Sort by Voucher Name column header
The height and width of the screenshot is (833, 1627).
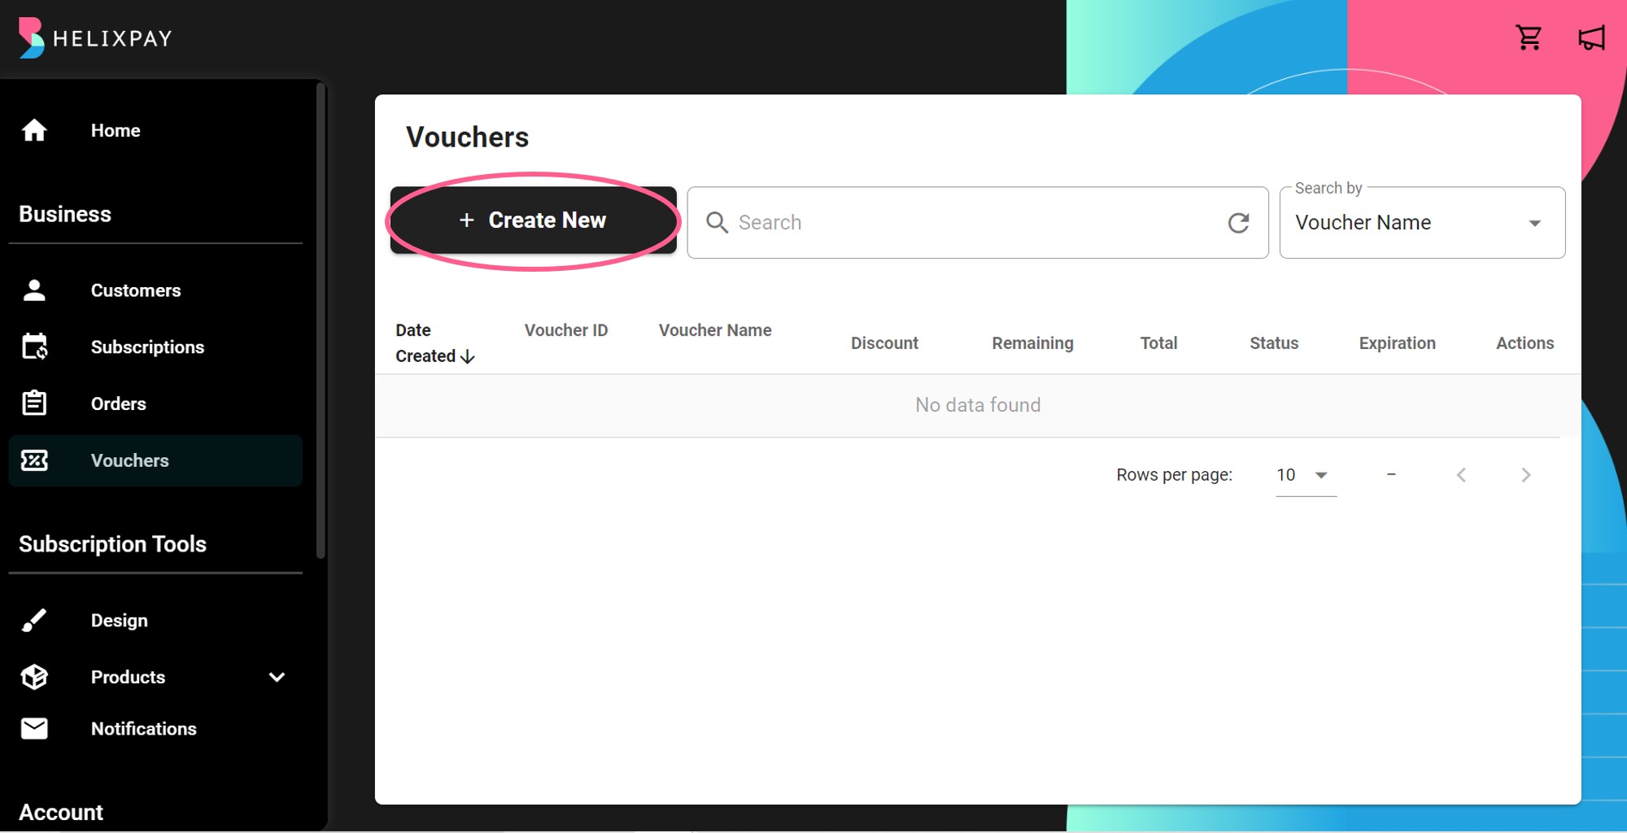point(715,330)
